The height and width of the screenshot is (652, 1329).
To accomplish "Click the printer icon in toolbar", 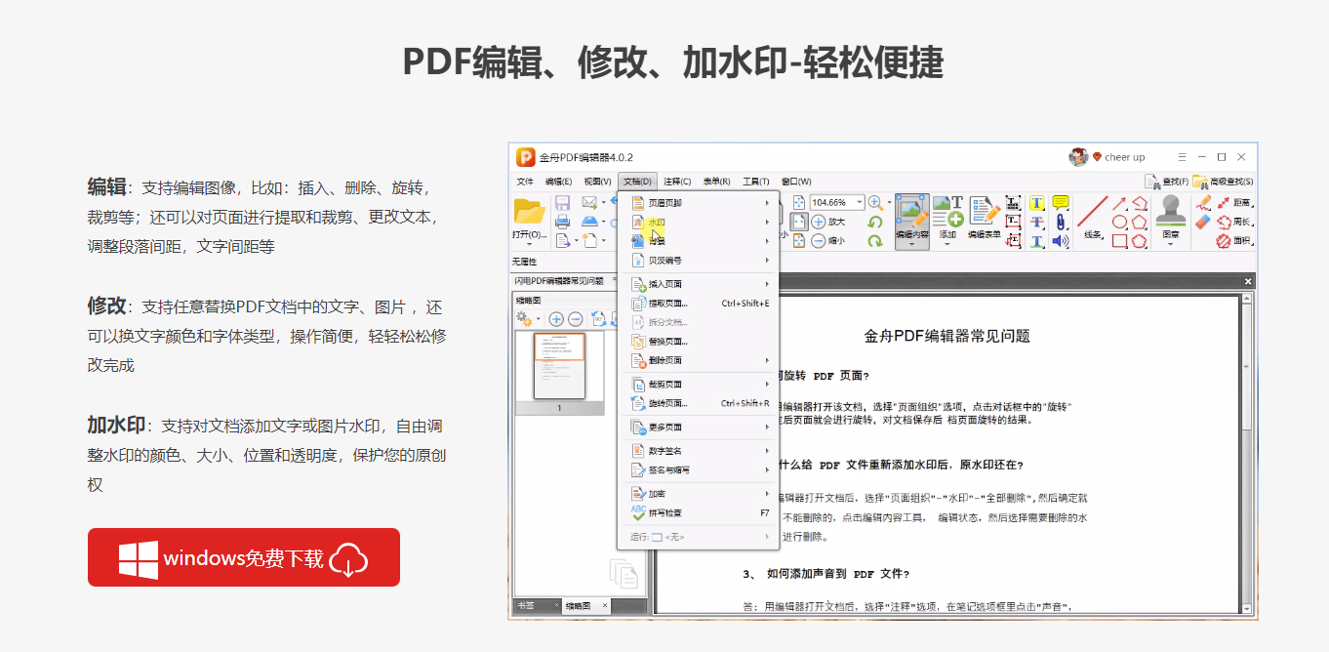I will pos(562,222).
